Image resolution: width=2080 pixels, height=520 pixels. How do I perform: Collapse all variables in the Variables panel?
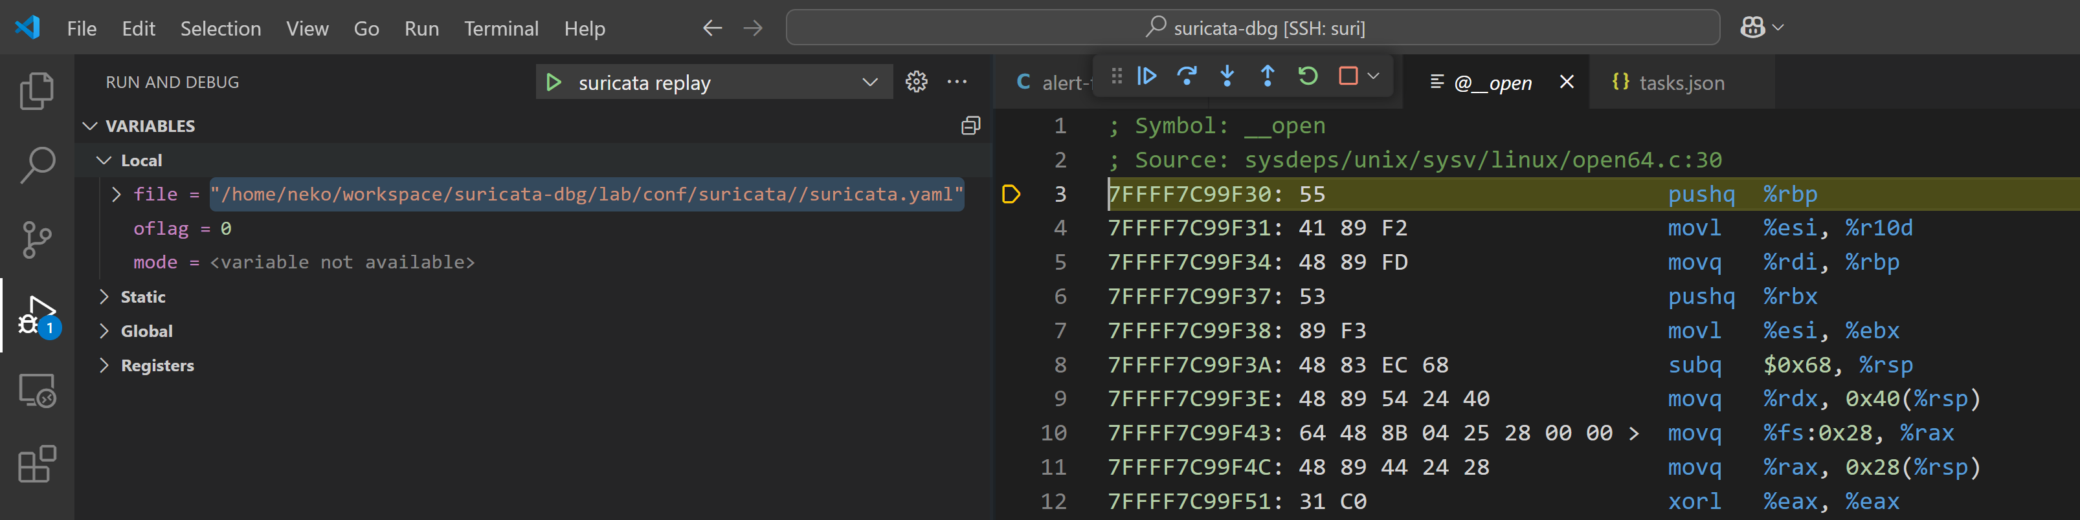tap(970, 125)
